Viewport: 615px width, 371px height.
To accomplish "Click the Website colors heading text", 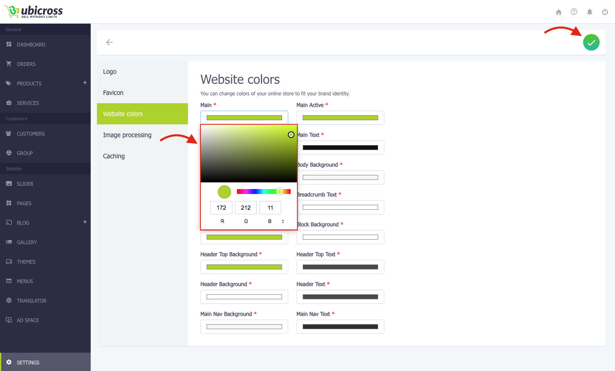I will click(240, 79).
